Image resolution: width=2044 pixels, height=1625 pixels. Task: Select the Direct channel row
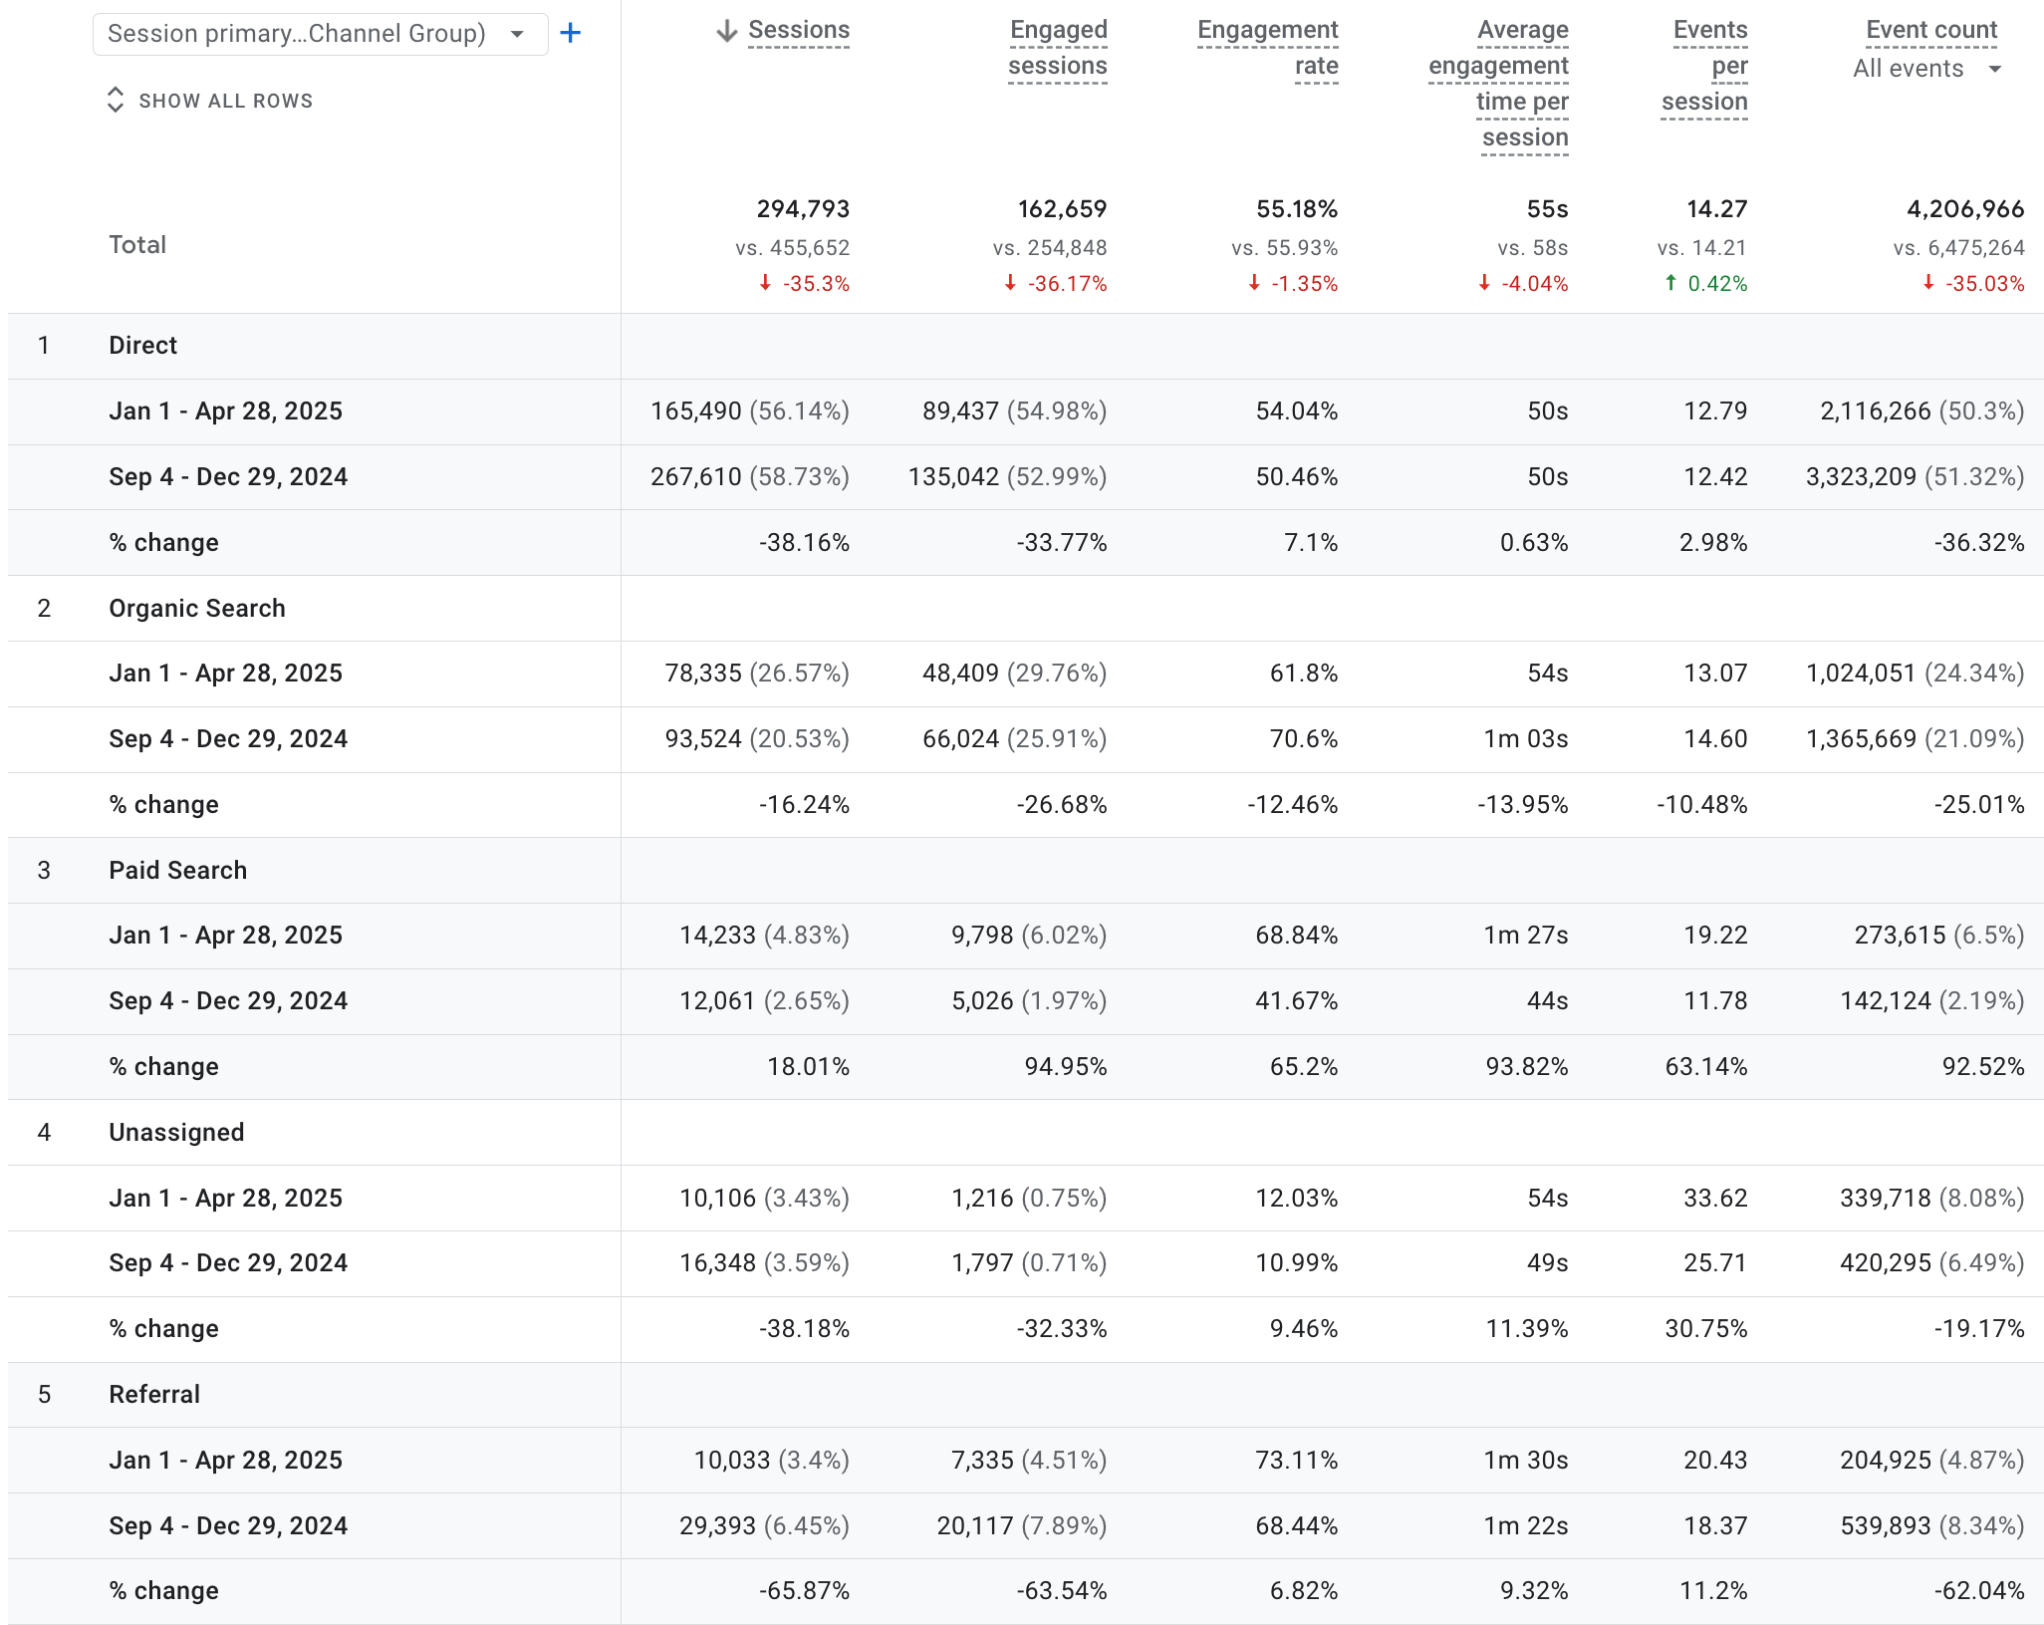point(143,346)
